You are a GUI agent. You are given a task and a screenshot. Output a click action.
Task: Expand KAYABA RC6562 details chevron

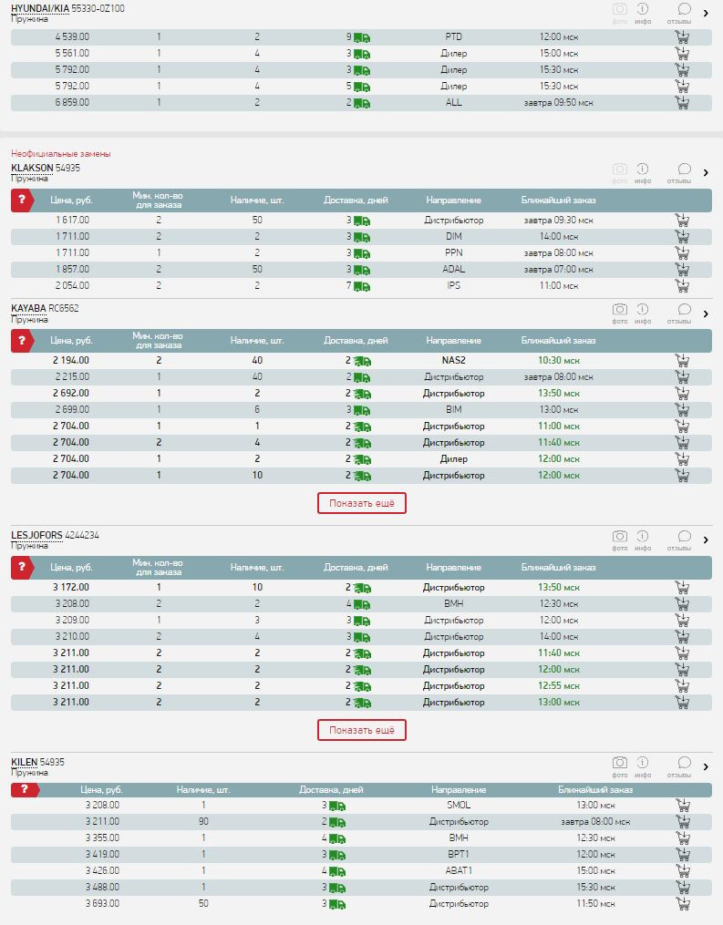coord(706,313)
